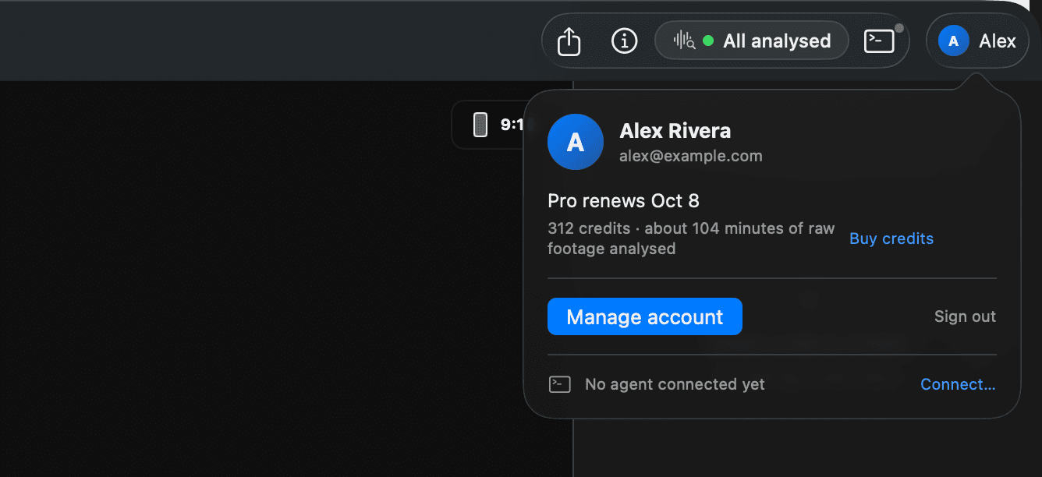Click the info circle icon

[624, 41]
